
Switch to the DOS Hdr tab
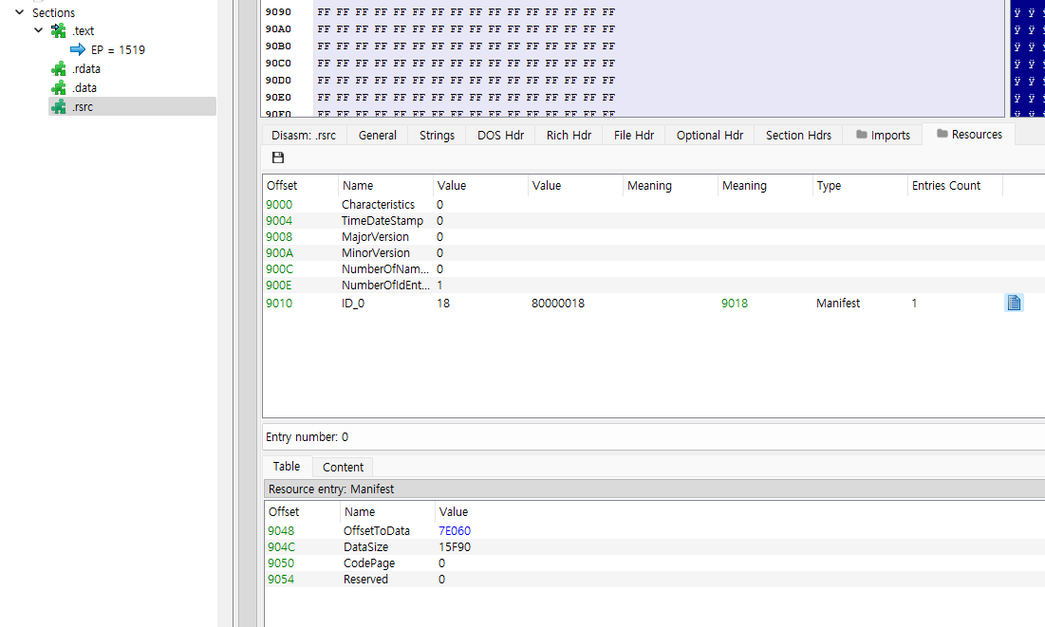pyautogui.click(x=500, y=136)
